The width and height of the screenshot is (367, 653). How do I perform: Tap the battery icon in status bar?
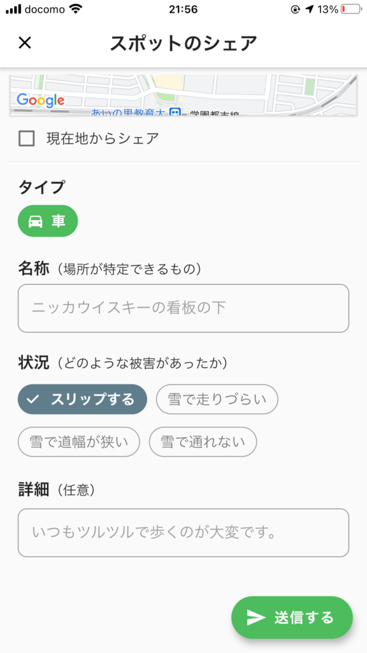tap(351, 9)
